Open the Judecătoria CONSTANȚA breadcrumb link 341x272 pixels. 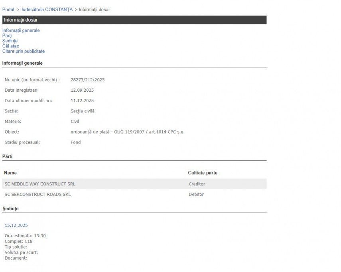(46, 10)
